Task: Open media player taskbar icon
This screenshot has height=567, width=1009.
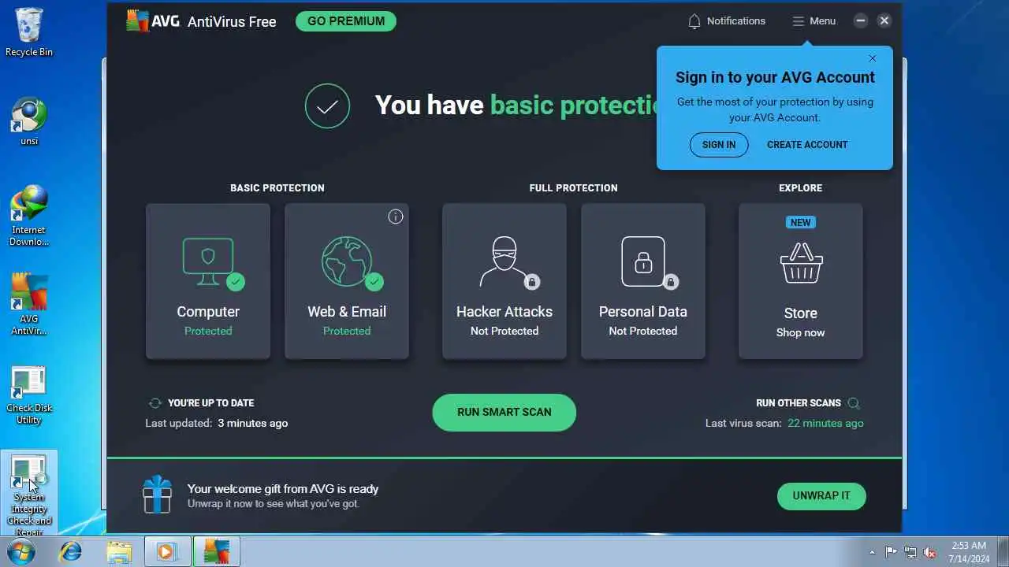Action: [x=167, y=551]
